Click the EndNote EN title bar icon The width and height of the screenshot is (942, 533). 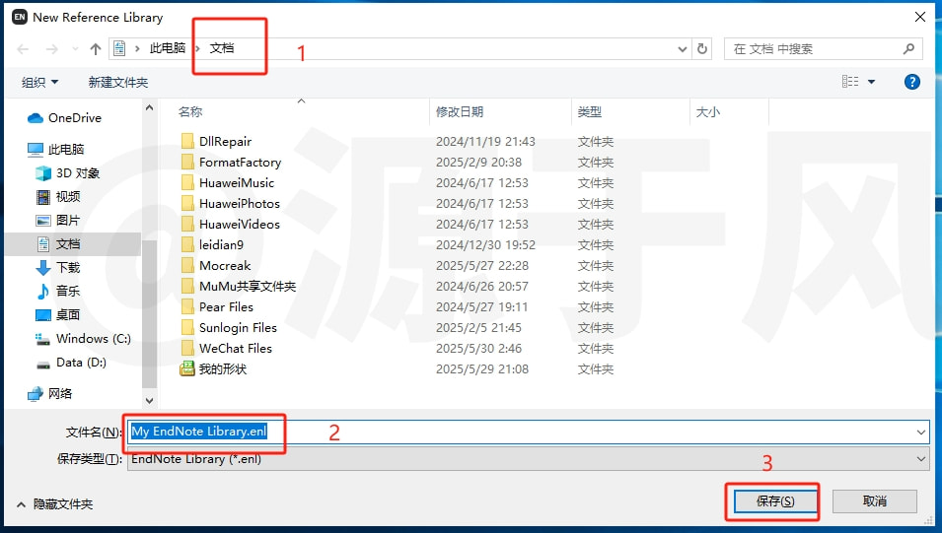tap(20, 17)
